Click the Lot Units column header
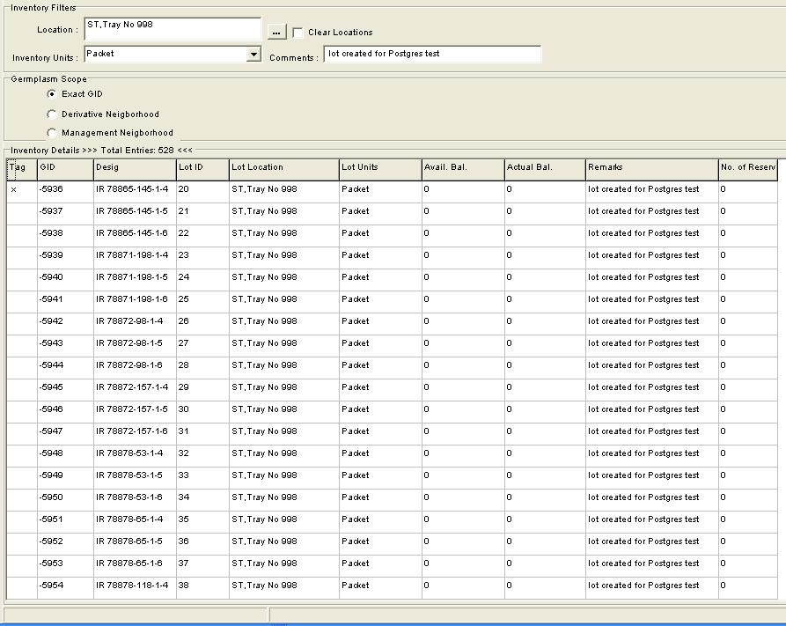The image size is (786, 626). (381, 170)
